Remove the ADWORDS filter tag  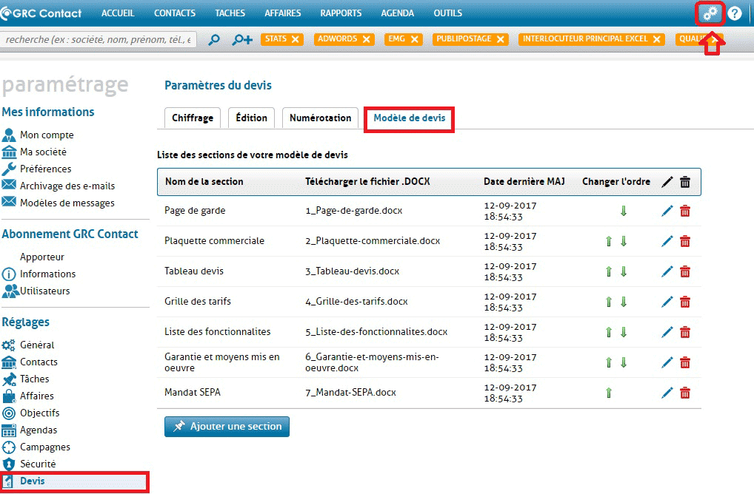pos(367,39)
